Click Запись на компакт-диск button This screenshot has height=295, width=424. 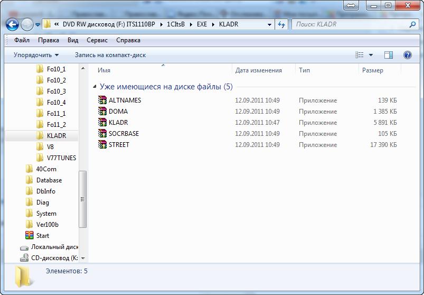tap(110, 55)
